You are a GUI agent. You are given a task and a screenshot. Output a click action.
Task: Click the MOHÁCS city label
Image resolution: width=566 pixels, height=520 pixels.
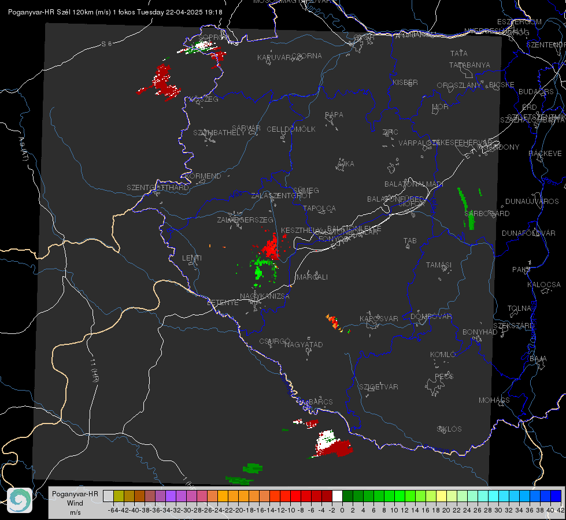point(494,400)
